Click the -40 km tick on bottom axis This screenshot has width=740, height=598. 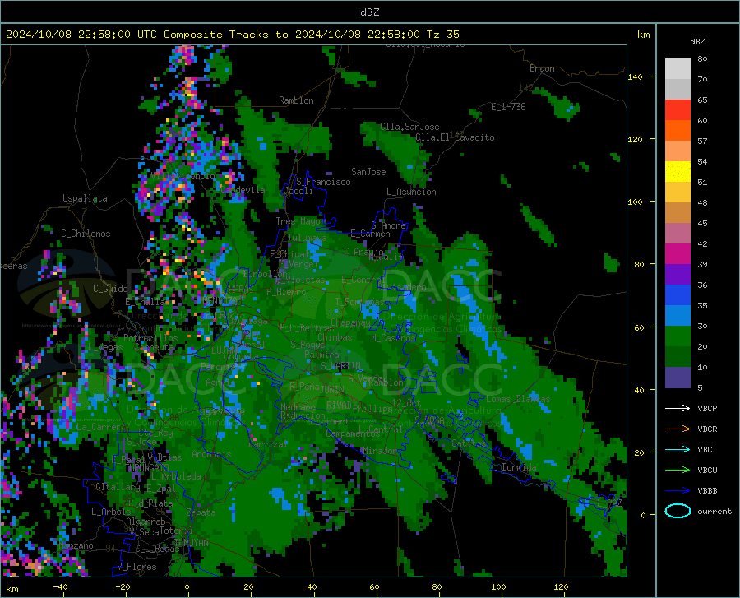tap(60, 586)
